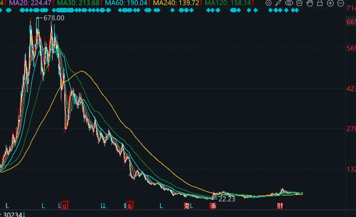Open chart settings gear icon

coord(268,3)
